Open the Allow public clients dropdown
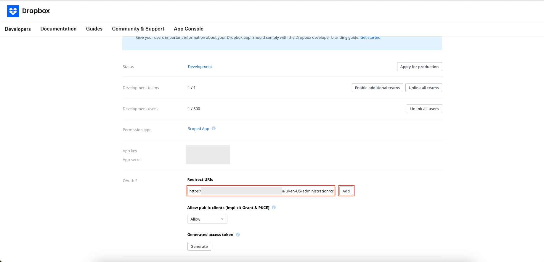The width and height of the screenshot is (544, 262). pyautogui.click(x=207, y=219)
